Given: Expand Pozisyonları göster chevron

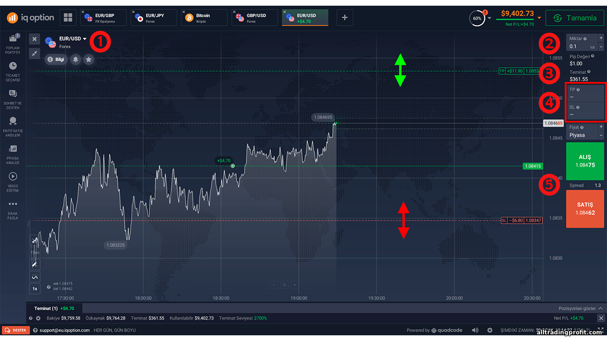Looking at the screenshot, I should tap(600, 308).
